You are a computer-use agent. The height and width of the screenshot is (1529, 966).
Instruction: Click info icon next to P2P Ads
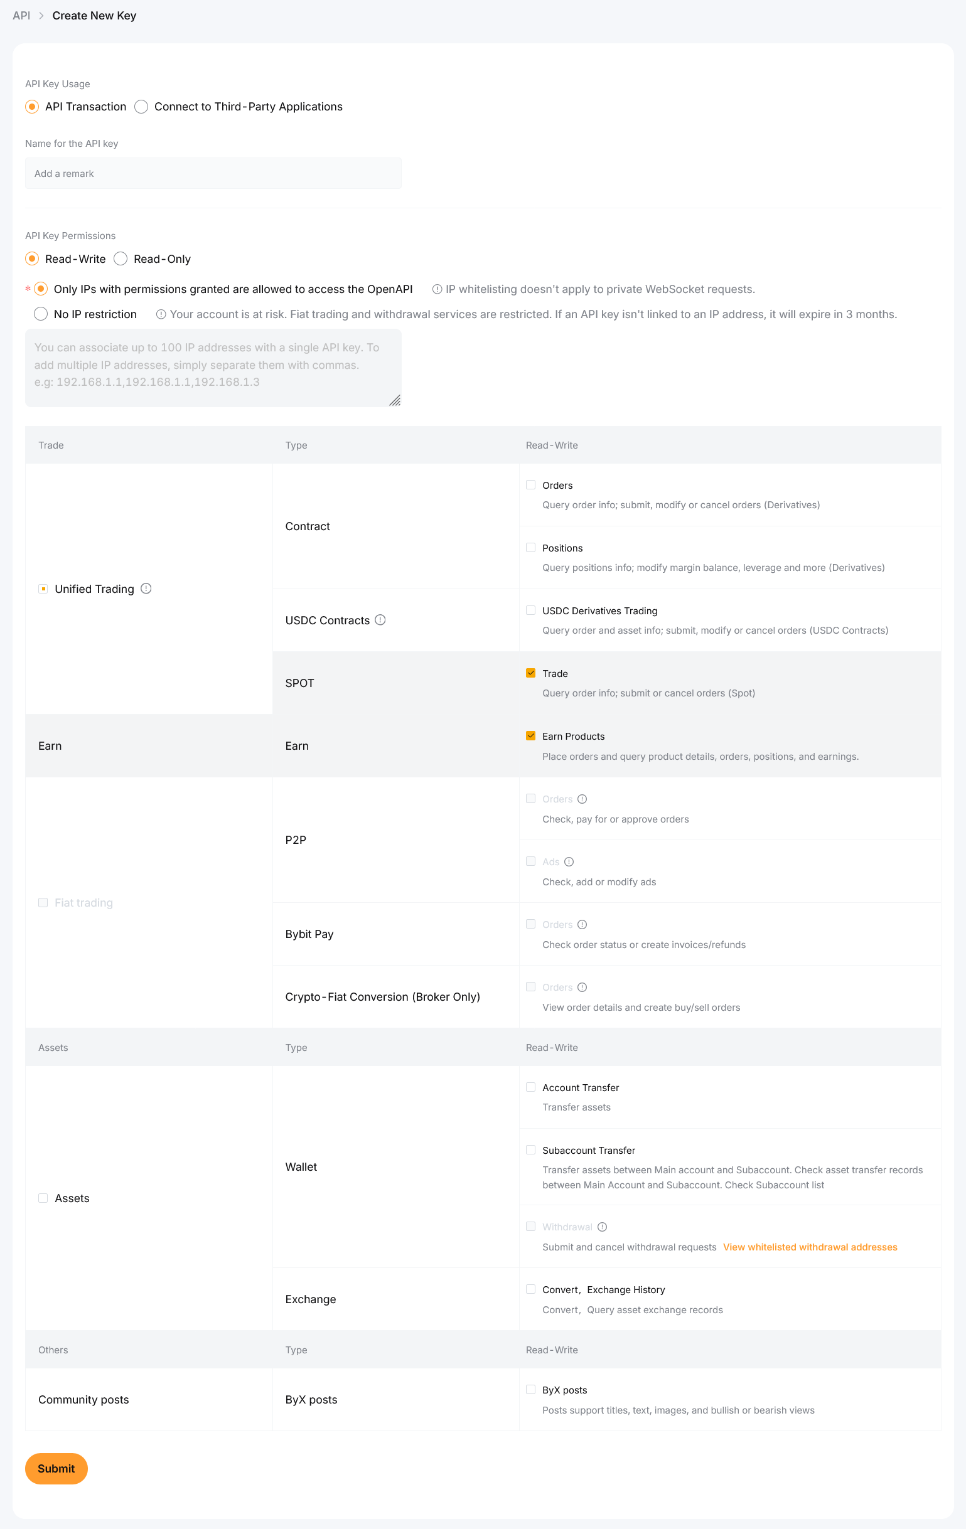point(569,861)
